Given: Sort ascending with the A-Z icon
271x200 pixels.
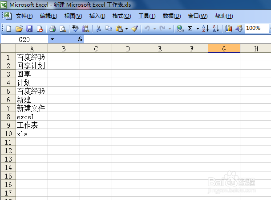Looking at the screenshot, I should (x=205, y=29).
